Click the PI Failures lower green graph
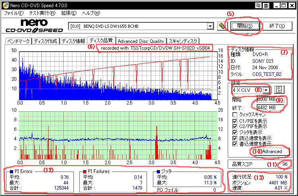 [x=118, y=135]
